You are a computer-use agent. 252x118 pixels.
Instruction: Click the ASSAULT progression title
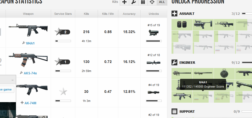pos(187,14)
